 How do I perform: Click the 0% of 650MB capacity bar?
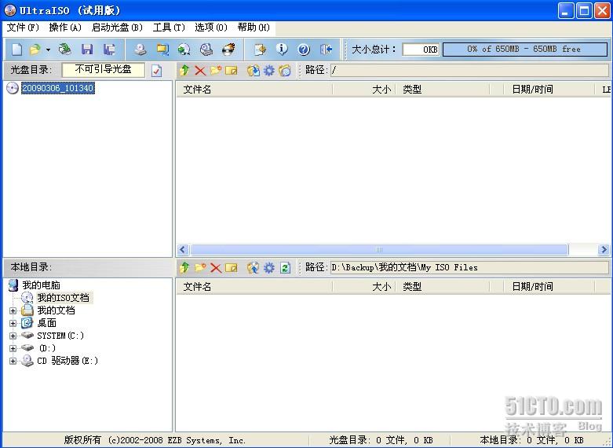524,50
